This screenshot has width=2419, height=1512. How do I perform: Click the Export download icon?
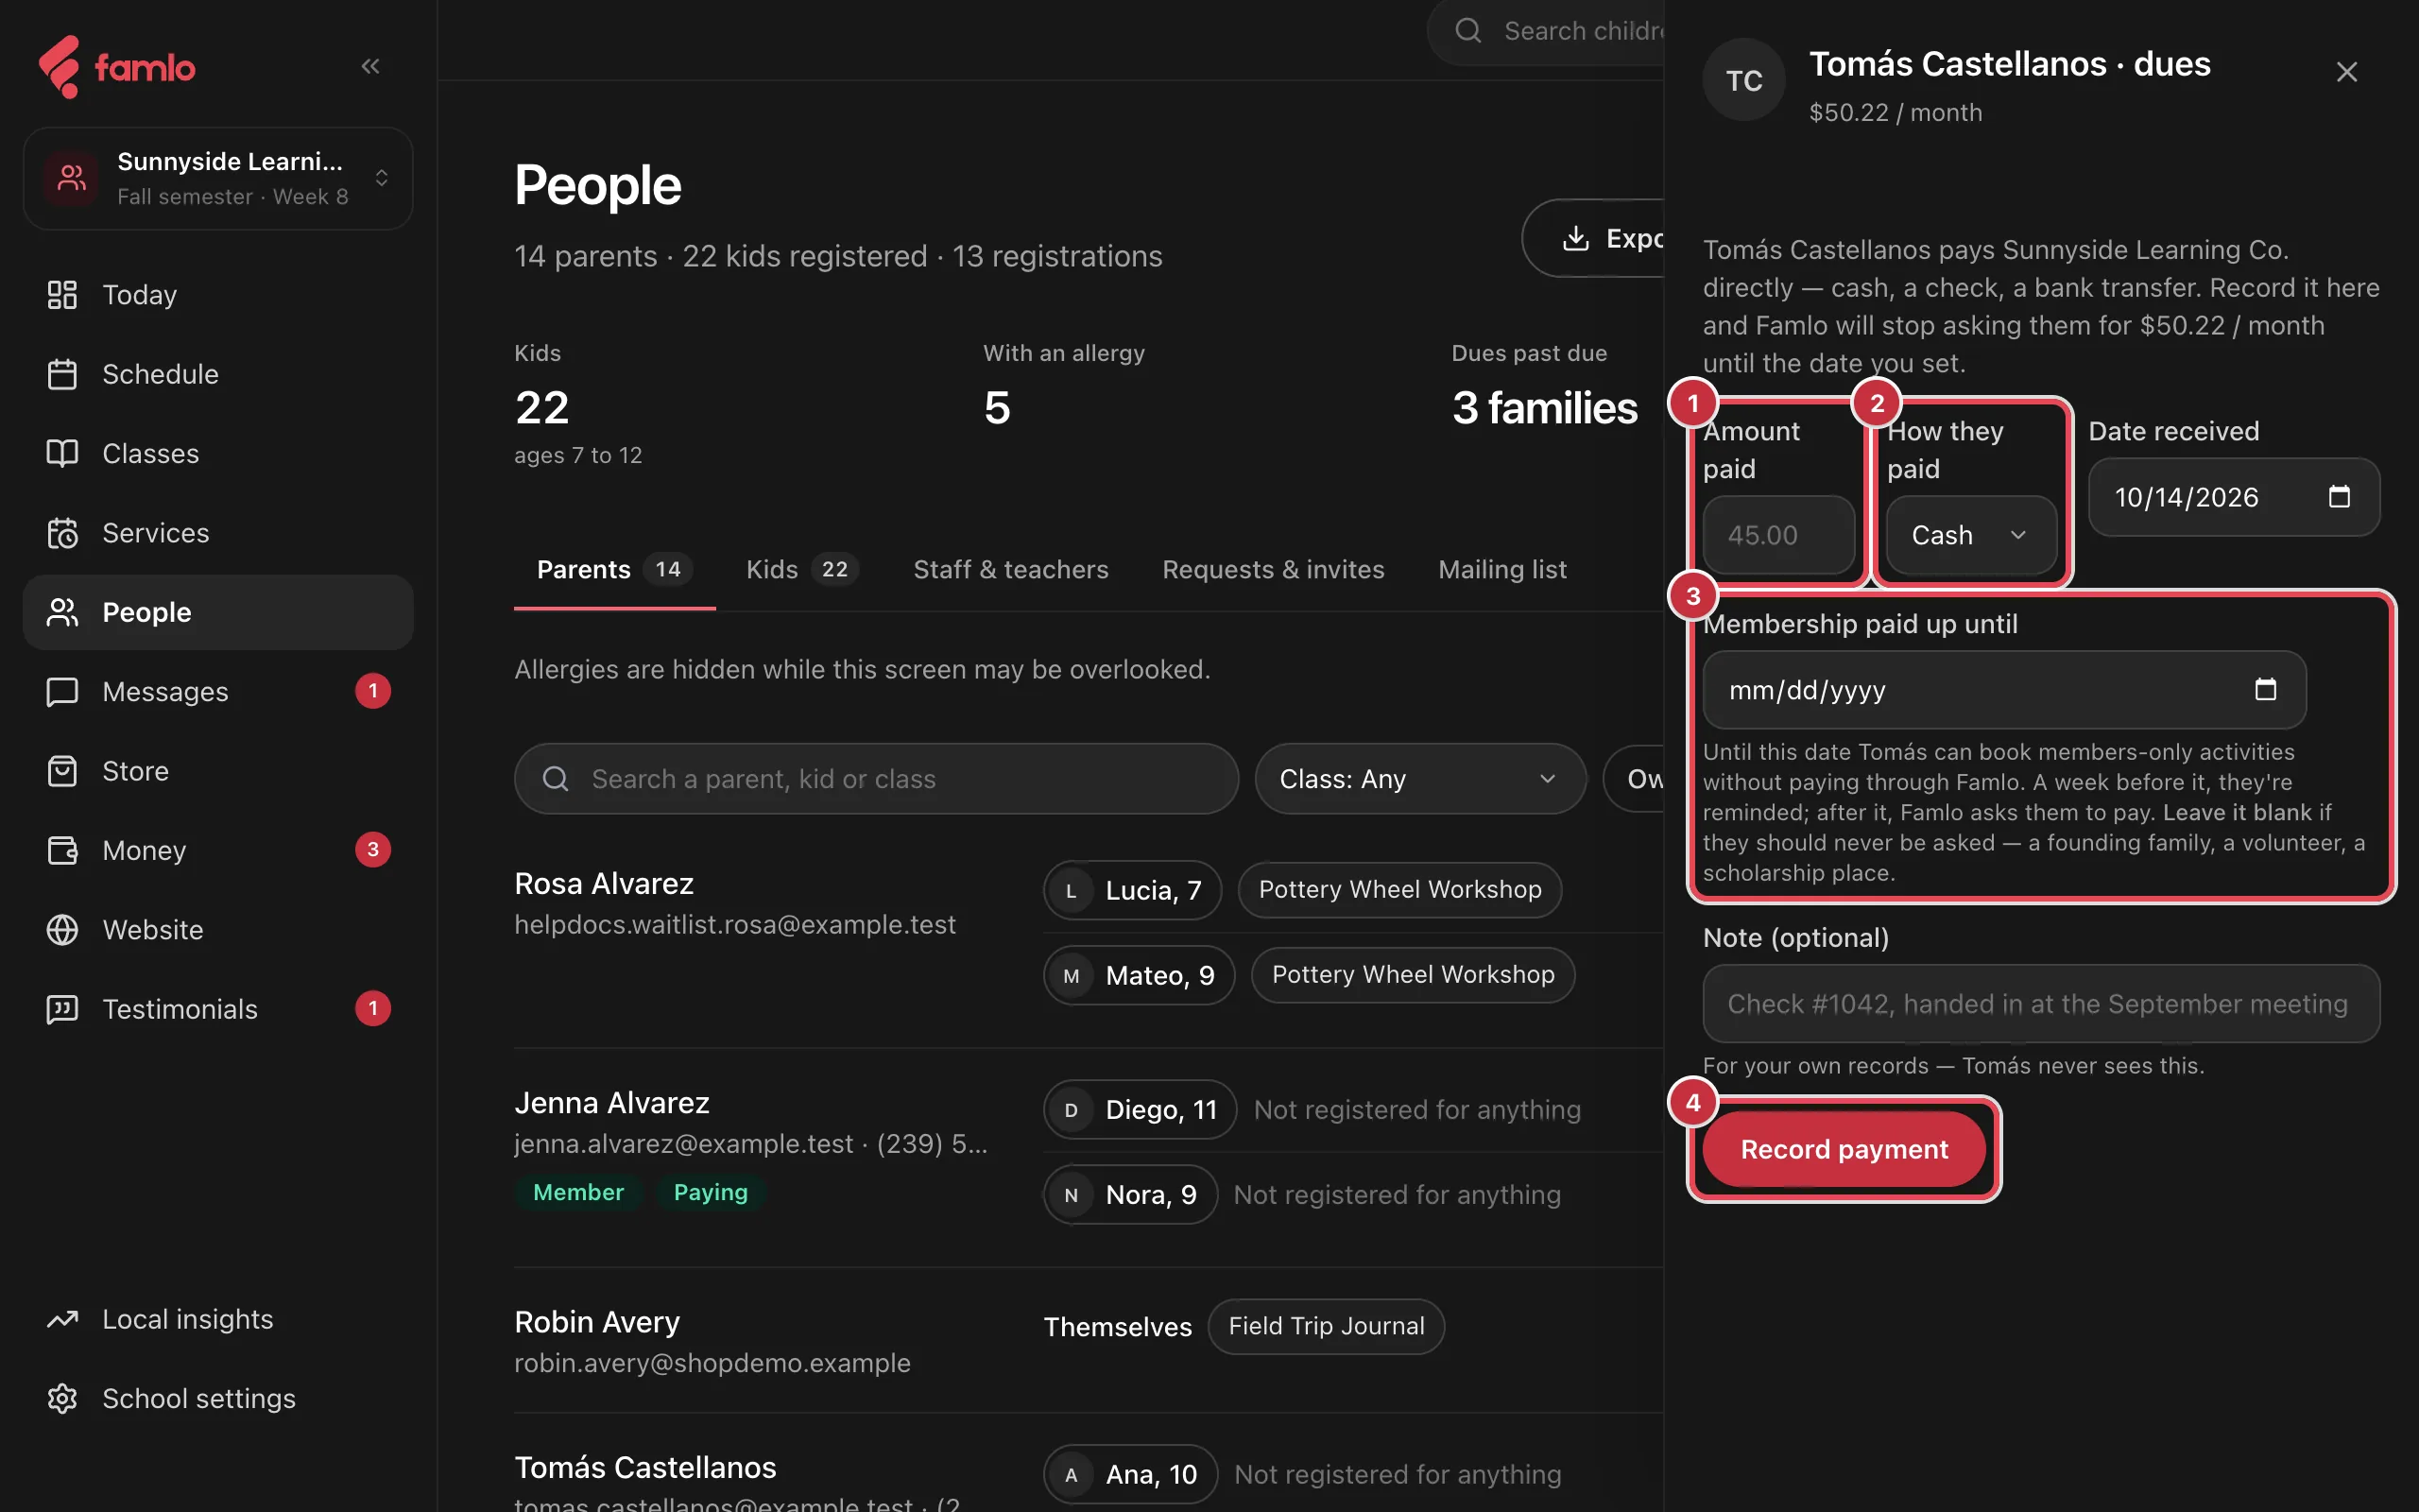(x=1575, y=238)
